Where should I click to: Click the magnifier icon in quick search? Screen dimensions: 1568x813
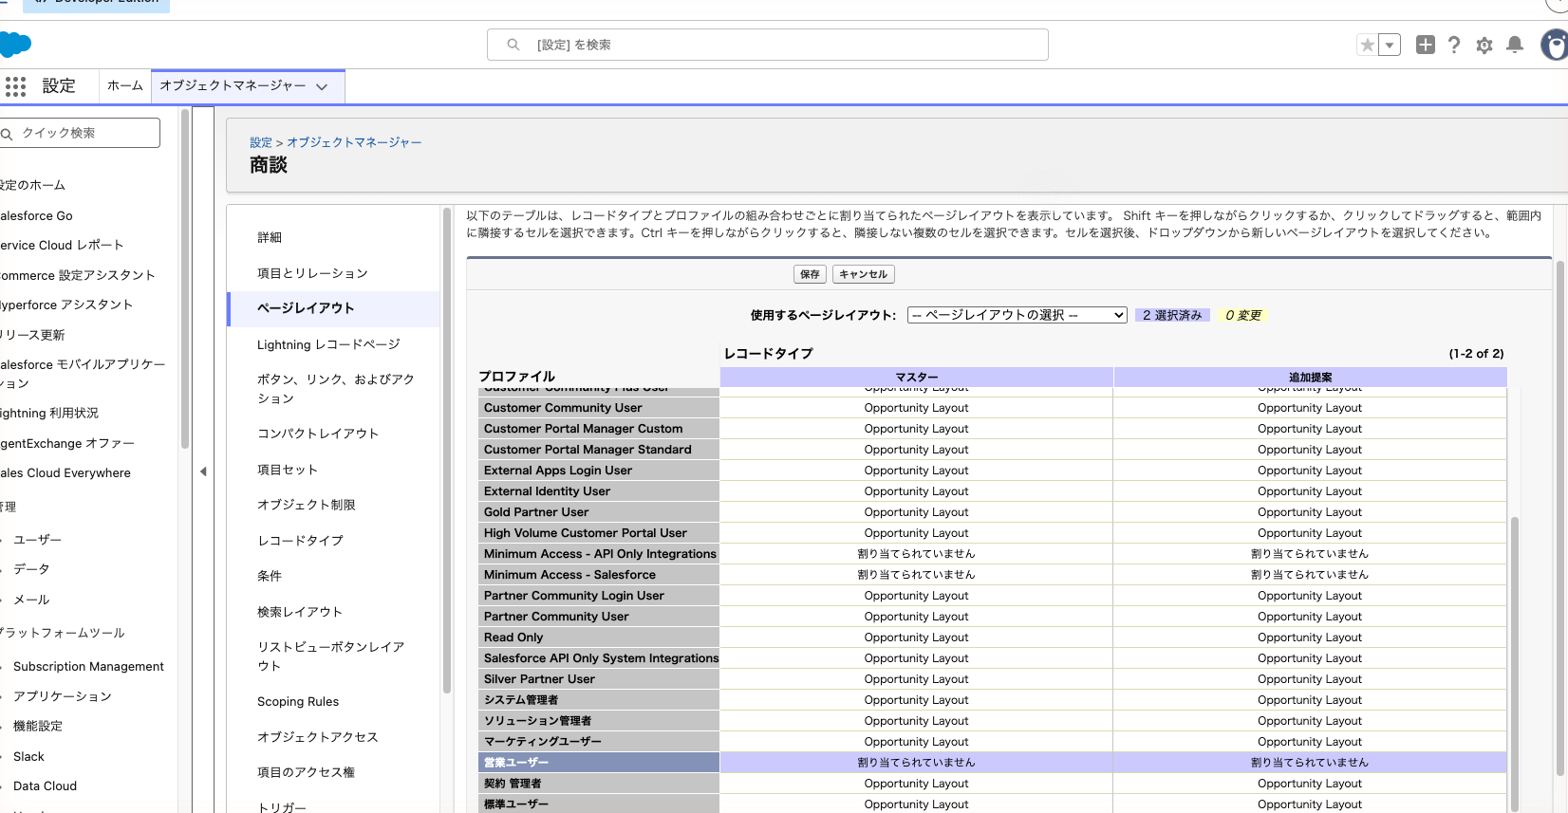click(x=7, y=134)
